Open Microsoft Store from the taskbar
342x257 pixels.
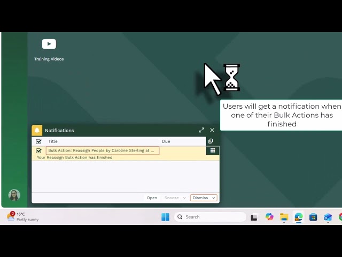(x=313, y=217)
